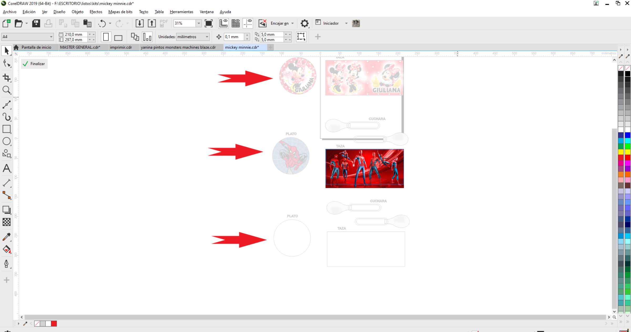Image resolution: width=631 pixels, height=332 pixels.
Task: Select the Ellipse tool
Action: 6,141
